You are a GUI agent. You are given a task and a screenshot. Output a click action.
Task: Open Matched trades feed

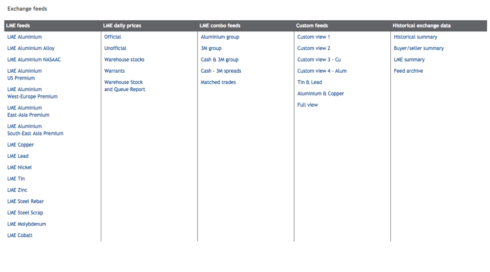[x=218, y=82]
